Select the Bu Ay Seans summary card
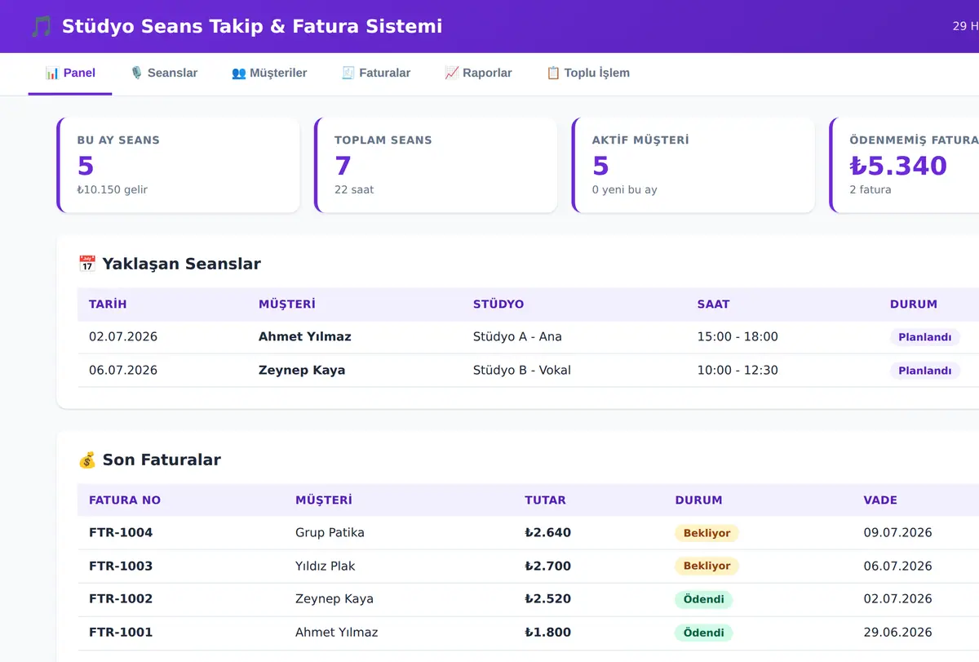Image resolution: width=979 pixels, height=662 pixels. point(178,165)
